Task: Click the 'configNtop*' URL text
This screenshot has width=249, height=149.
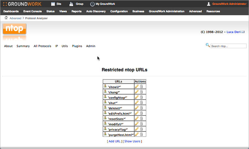Action: pos(118,98)
